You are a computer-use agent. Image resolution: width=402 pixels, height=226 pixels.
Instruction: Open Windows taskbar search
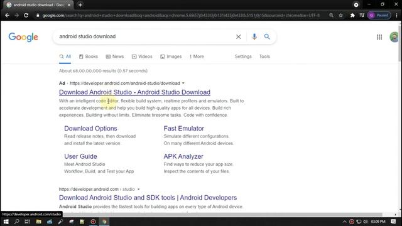17,222
